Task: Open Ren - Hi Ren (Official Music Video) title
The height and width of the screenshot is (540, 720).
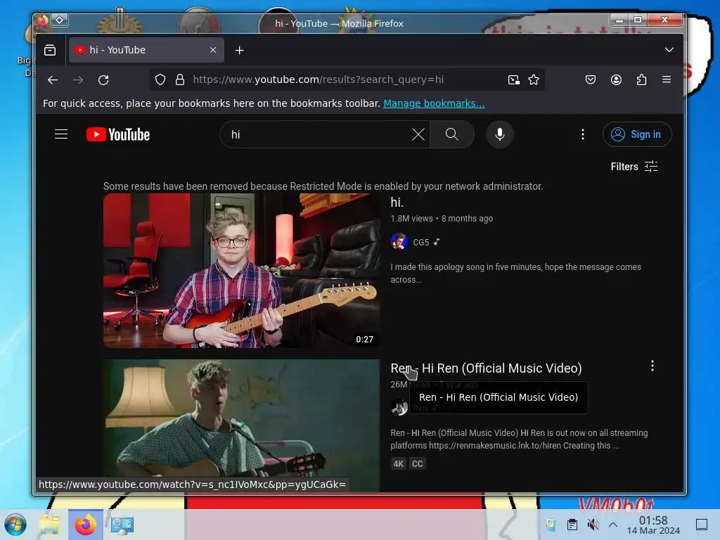Action: click(487, 368)
